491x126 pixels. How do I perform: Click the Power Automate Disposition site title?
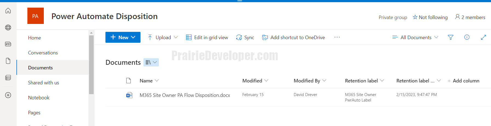pos(105,16)
